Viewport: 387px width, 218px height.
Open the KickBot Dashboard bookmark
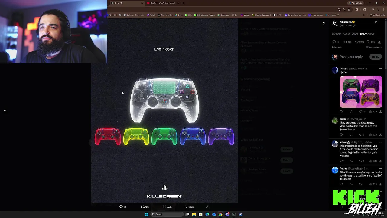[262, 15]
